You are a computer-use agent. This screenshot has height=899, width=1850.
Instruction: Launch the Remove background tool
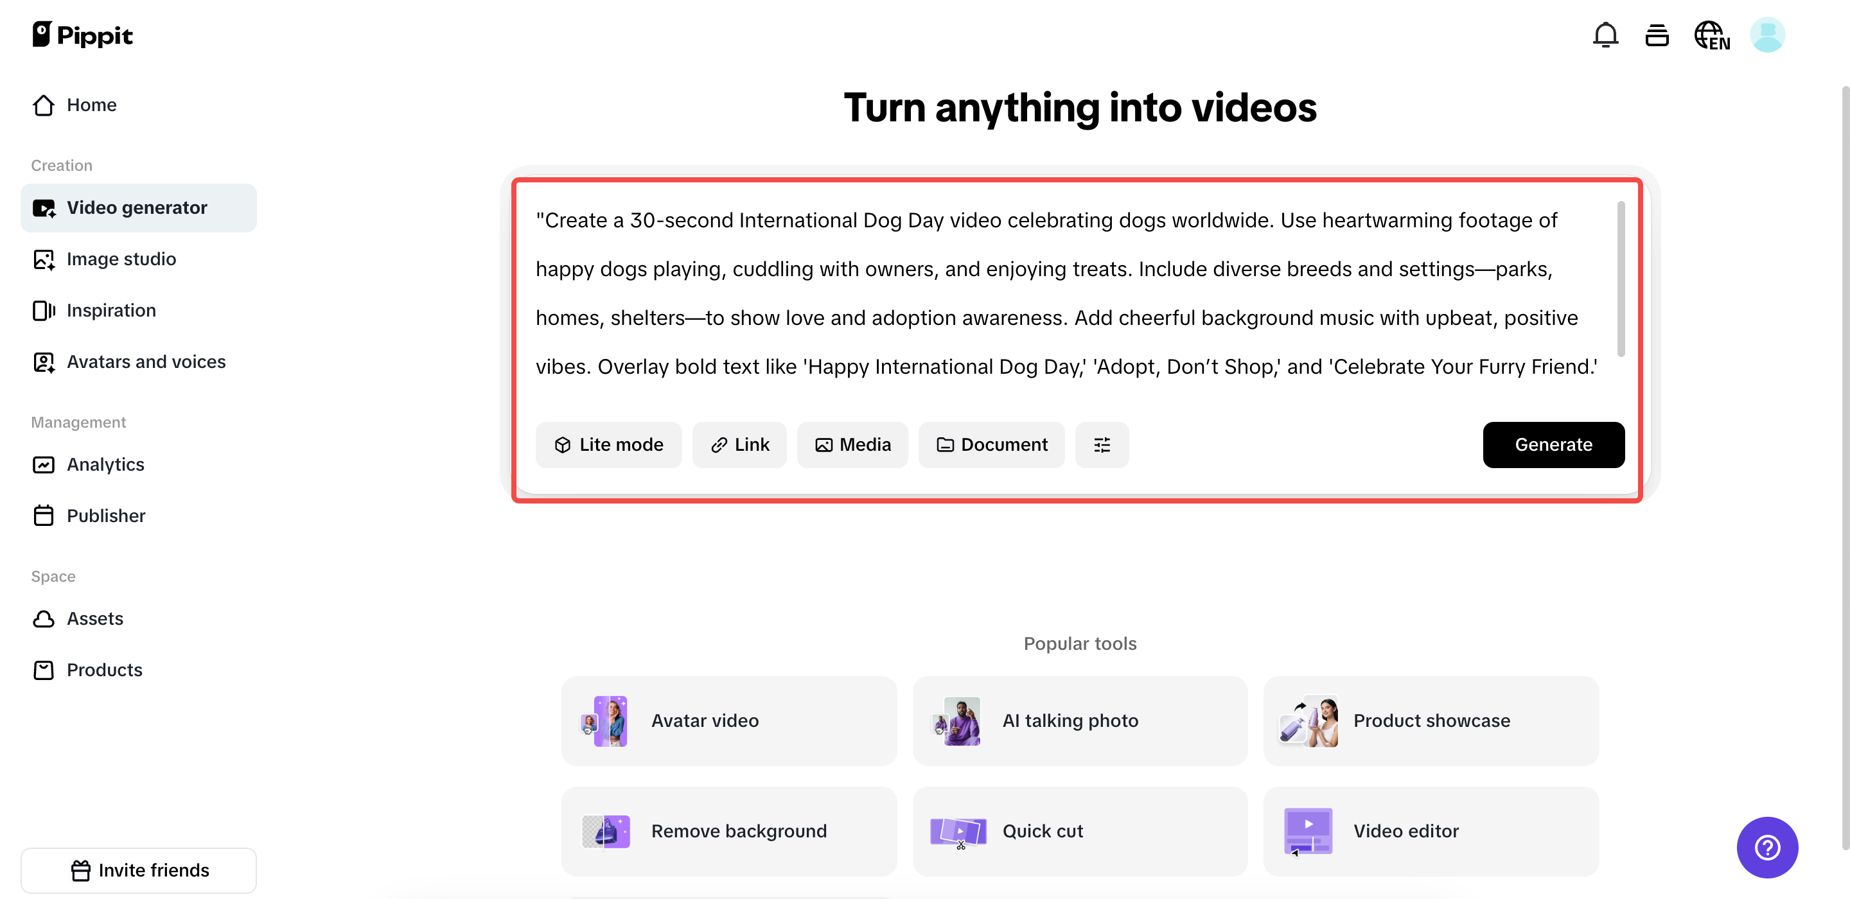tap(728, 831)
